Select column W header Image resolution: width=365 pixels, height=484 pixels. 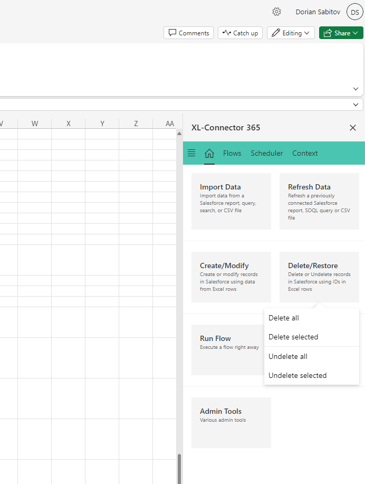35,124
